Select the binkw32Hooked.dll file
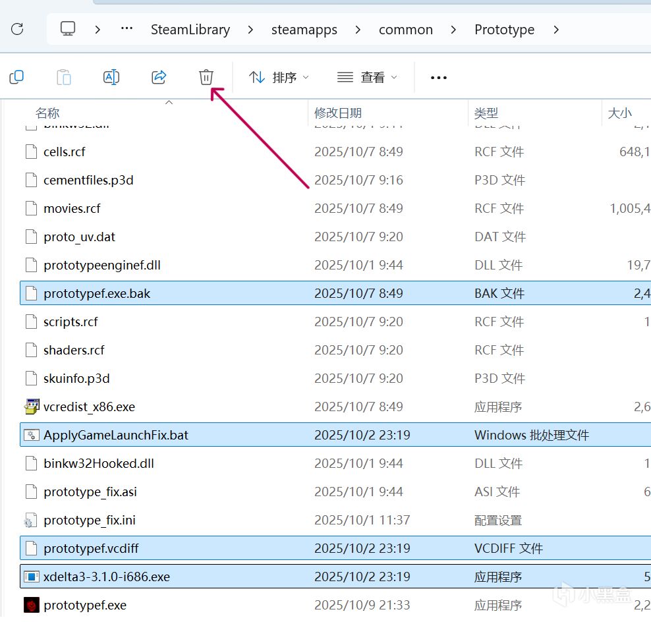Image resolution: width=651 pixels, height=622 pixels. pyautogui.click(x=335, y=463)
